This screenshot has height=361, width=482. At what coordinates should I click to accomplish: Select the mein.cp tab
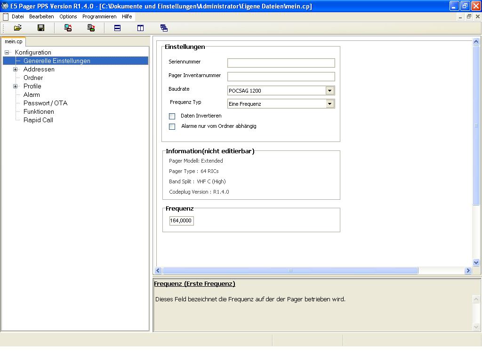[13, 41]
